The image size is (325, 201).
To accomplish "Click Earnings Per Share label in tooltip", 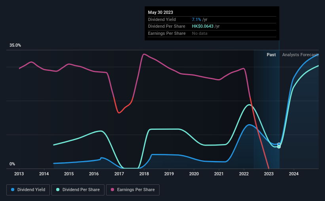I will [167, 33].
